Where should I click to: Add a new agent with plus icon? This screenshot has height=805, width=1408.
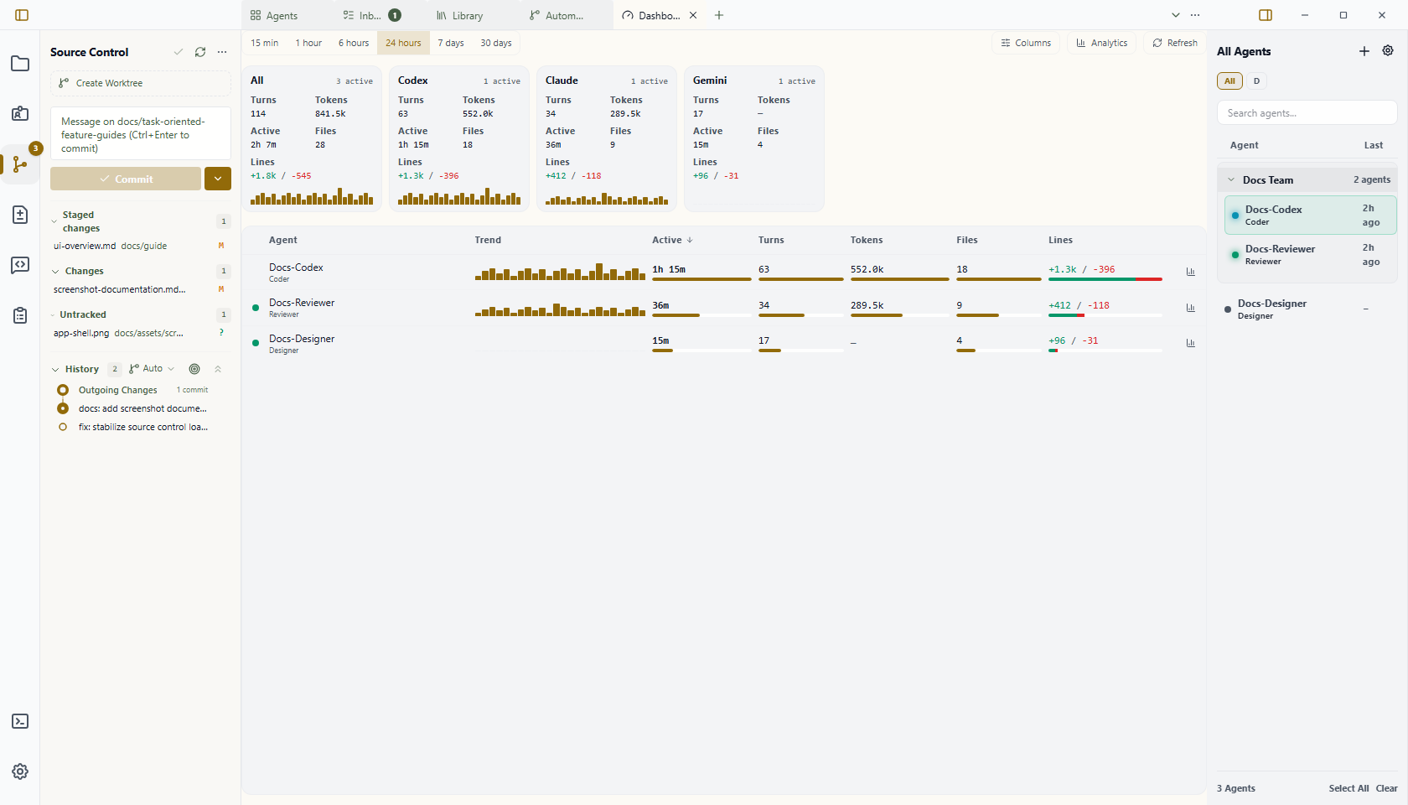point(1364,51)
